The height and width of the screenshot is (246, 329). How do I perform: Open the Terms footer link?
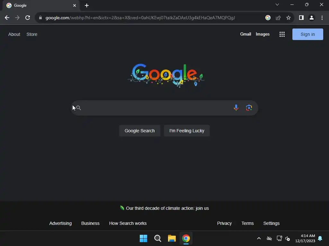click(248, 223)
